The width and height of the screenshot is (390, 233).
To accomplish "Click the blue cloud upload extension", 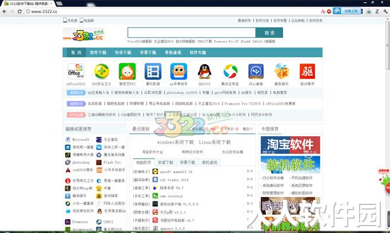I will pos(348,11).
